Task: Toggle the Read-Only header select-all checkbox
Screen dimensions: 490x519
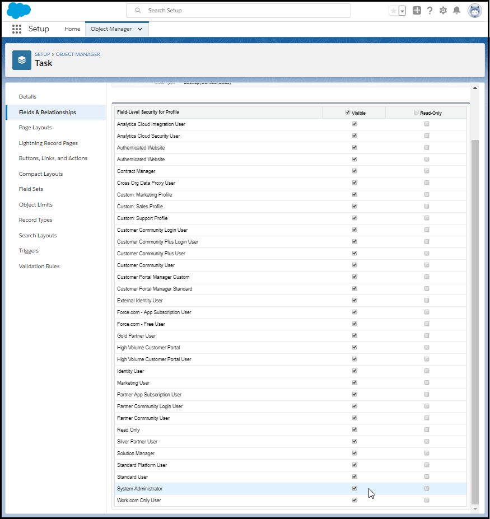Action: click(x=416, y=112)
